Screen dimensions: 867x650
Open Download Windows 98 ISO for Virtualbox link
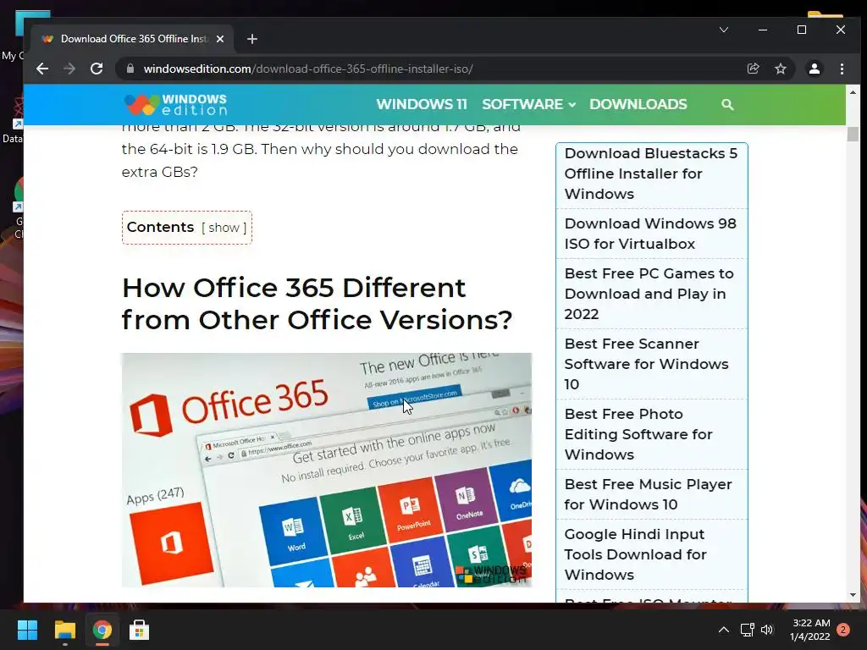(650, 234)
